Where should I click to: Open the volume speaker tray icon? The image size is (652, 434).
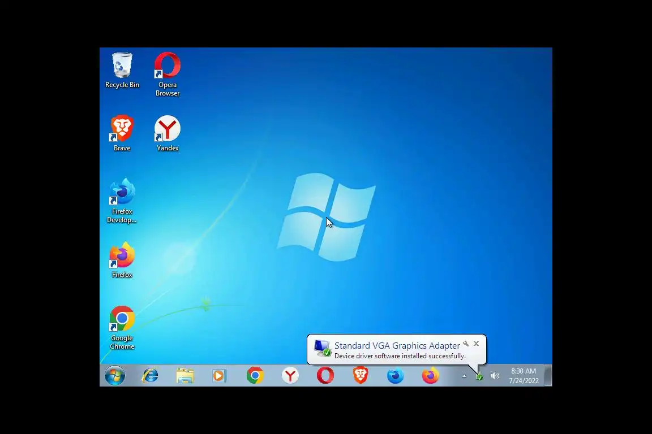(495, 376)
